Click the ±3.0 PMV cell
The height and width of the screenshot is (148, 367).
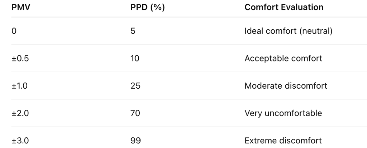[x=20, y=141]
